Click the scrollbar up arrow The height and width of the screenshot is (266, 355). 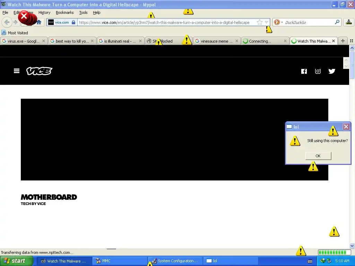[x=352, y=48]
